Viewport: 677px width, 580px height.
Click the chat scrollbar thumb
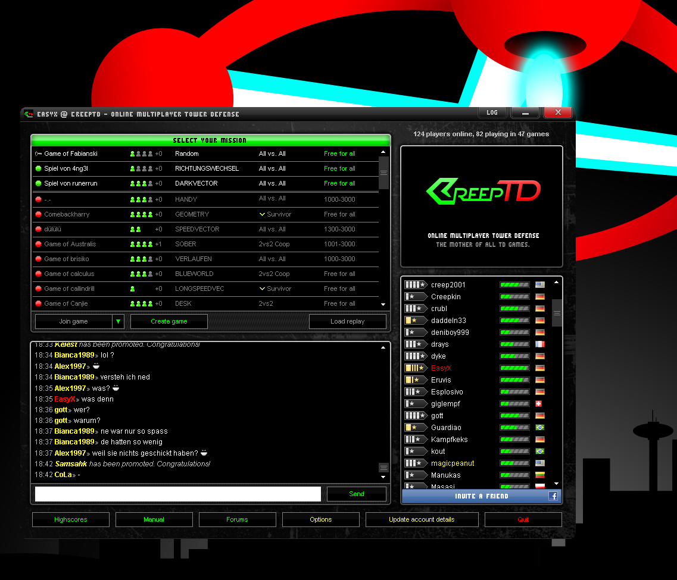click(383, 468)
